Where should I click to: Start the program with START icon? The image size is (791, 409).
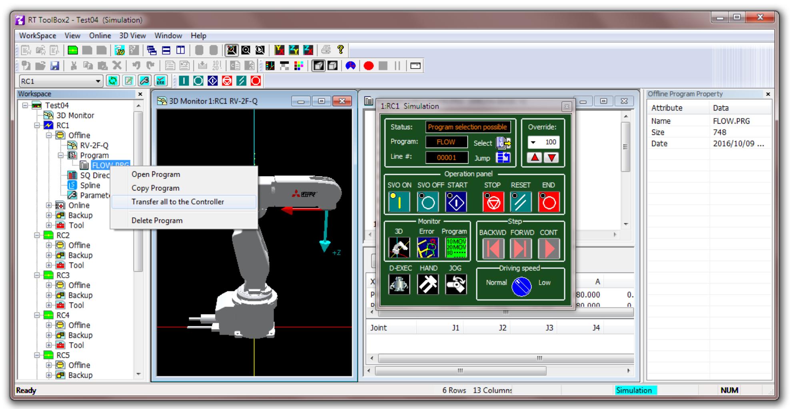coord(456,202)
